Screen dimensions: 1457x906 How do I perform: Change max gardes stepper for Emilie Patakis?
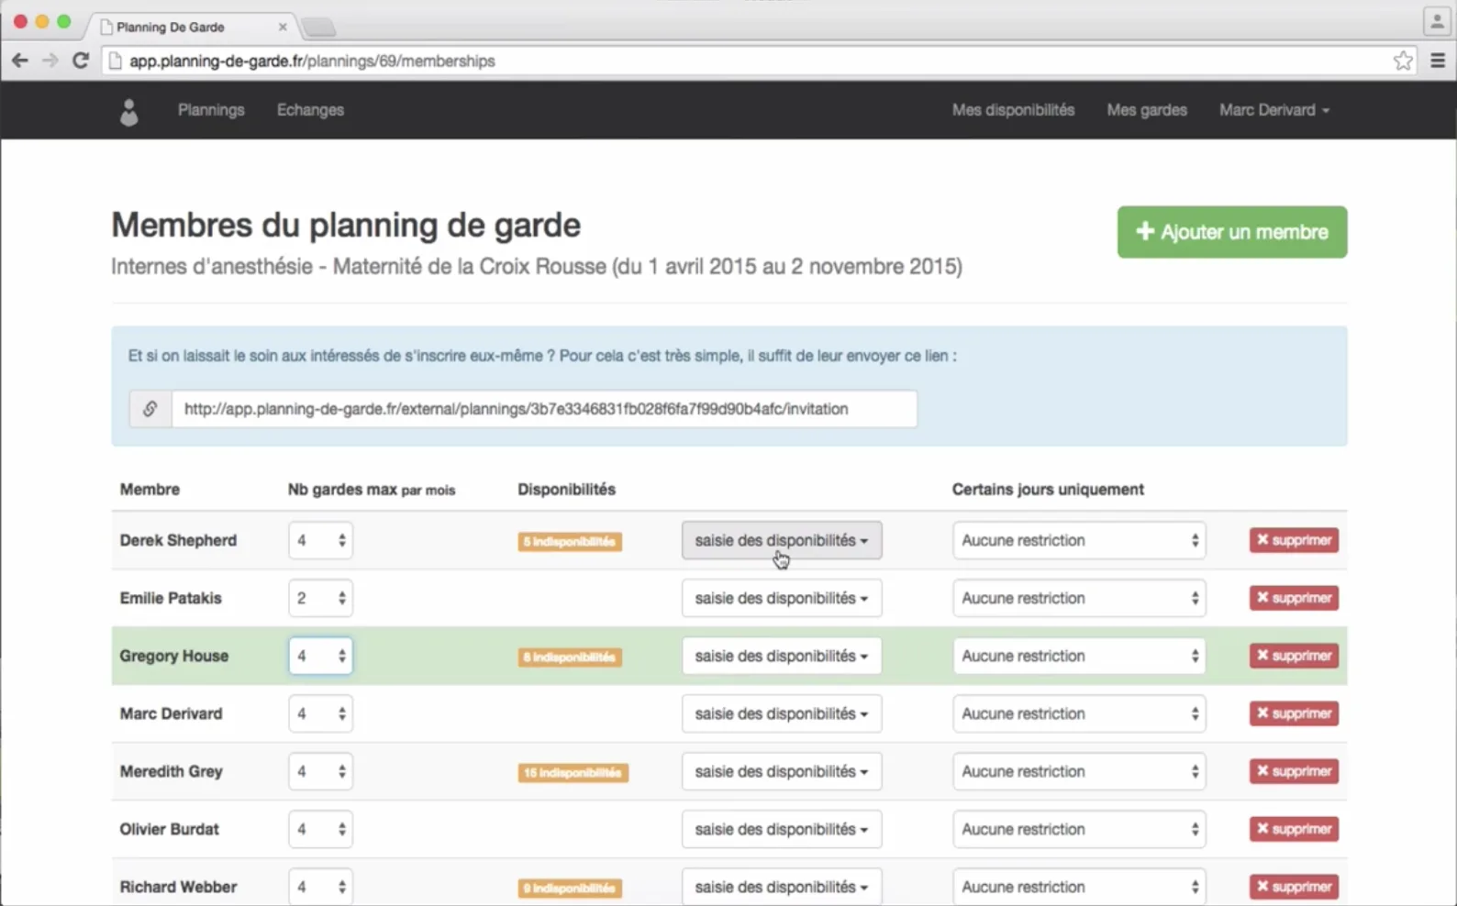(320, 598)
